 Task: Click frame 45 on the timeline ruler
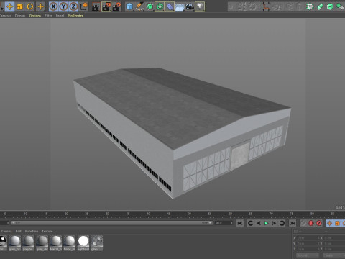tap(169, 214)
